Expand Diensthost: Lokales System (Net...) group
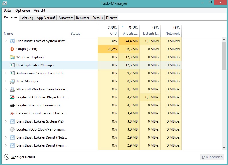The width and height of the screenshot is (228, 165). pyautogui.click(x=6, y=41)
